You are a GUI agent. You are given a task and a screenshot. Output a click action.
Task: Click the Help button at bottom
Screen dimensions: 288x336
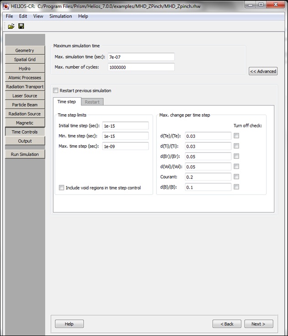(x=69, y=324)
